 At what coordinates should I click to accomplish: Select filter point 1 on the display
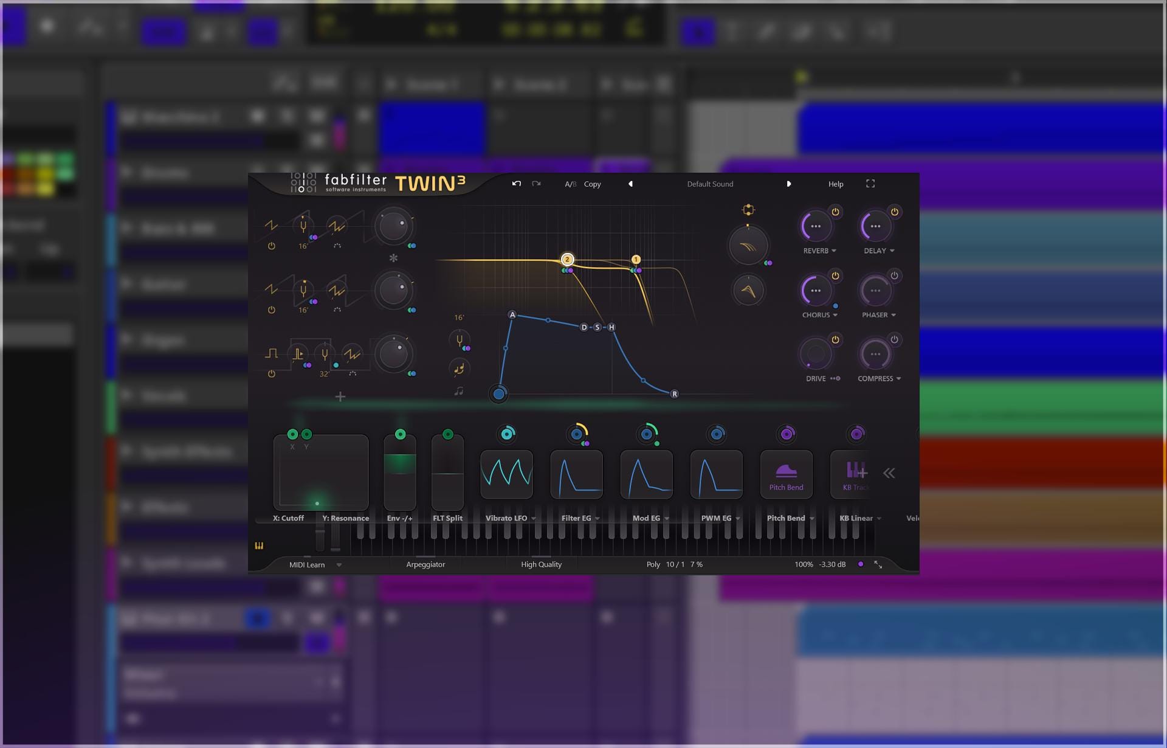[636, 259]
